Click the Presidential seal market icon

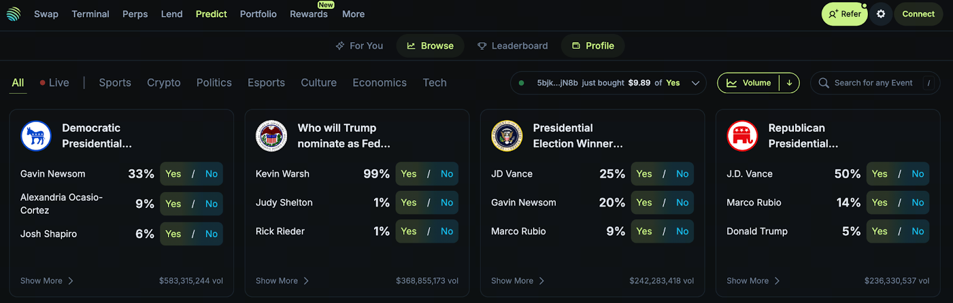tap(507, 135)
